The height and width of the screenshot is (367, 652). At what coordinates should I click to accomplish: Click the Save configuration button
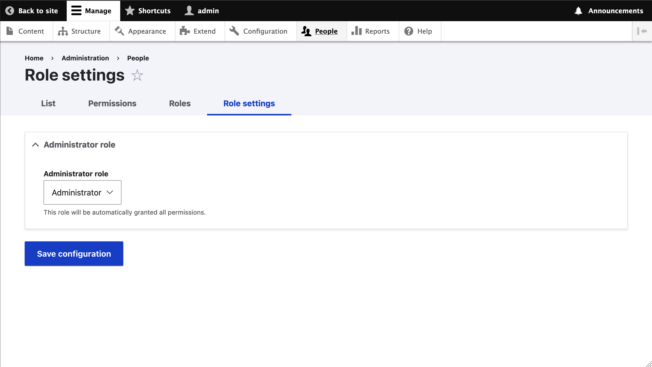[74, 254]
